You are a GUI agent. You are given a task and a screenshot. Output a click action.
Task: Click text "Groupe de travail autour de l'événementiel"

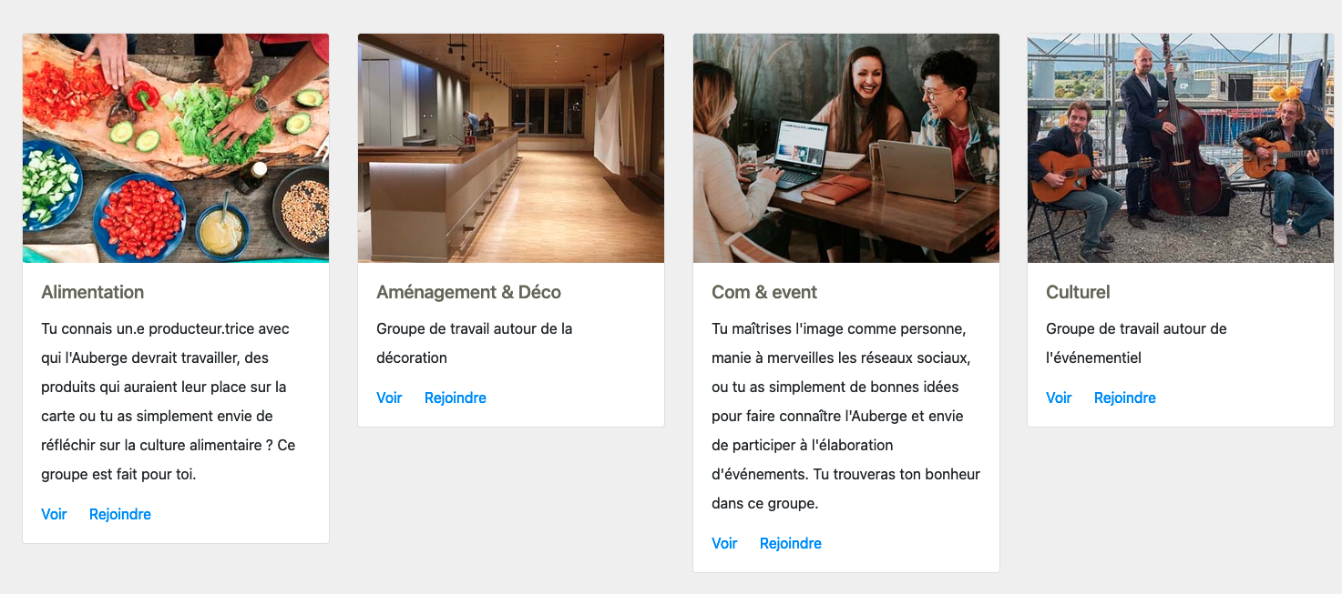[1136, 343]
